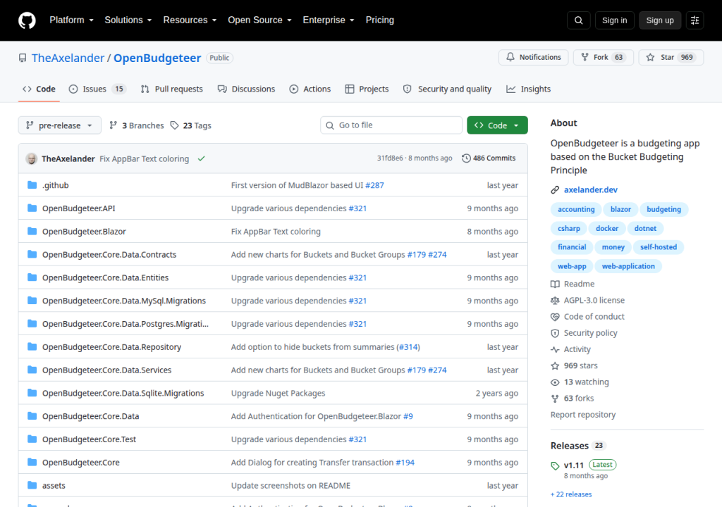Click the license scale icon
The width and height of the screenshot is (722, 507).
coord(555,301)
